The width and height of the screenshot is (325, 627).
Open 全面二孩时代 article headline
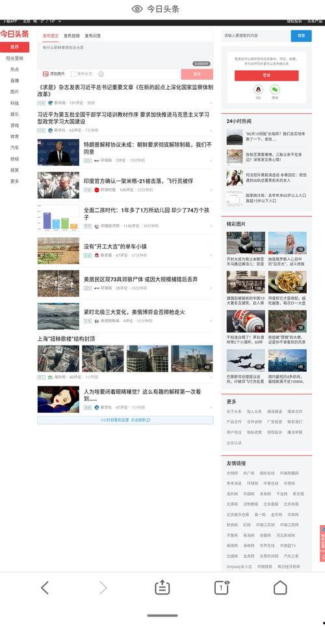click(147, 214)
